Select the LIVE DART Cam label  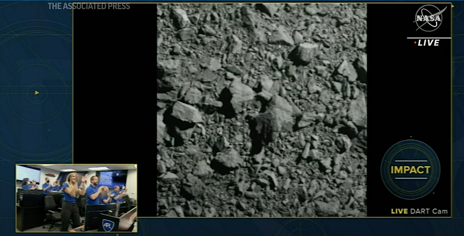tap(419, 211)
